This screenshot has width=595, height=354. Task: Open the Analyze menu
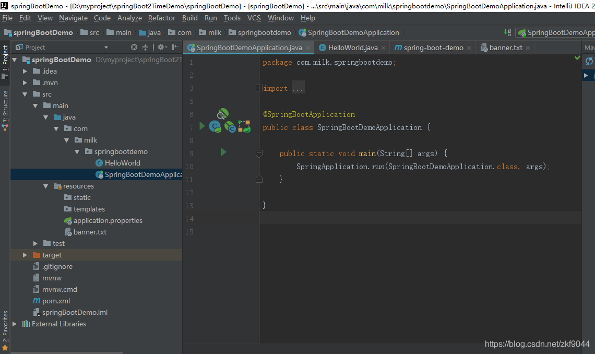pyautogui.click(x=129, y=18)
